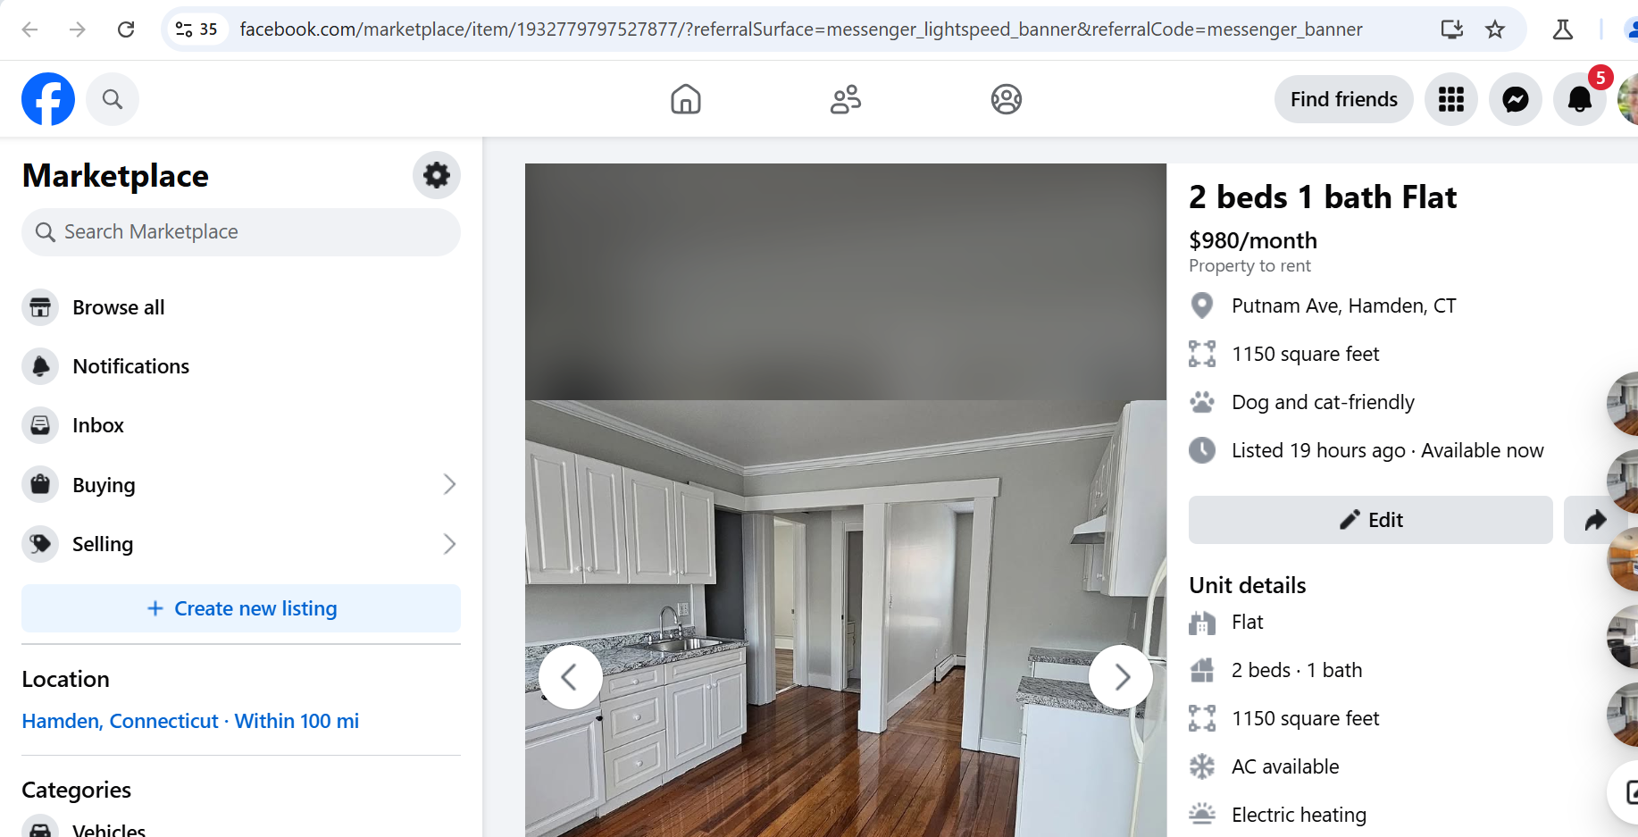Open Marketplace Inbox
This screenshot has width=1638, height=837.
241,425
